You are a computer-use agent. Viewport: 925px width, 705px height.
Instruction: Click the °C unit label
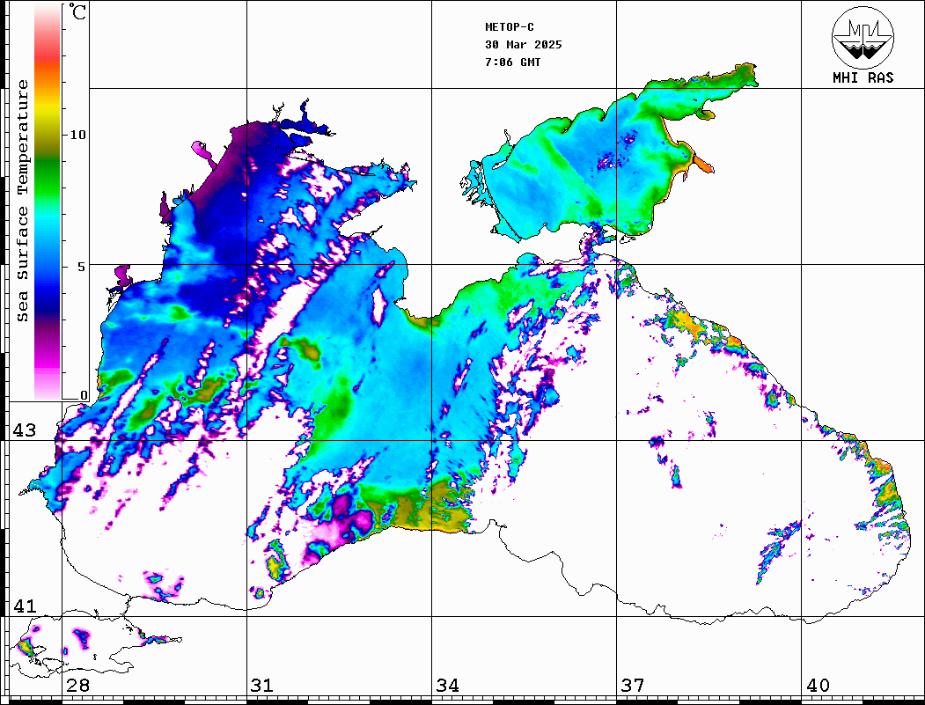[x=77, y=11]
